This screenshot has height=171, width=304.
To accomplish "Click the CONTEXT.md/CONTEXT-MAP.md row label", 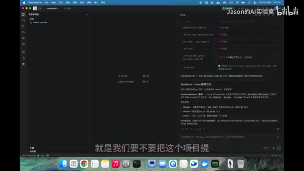I will [x=198, y=35].
